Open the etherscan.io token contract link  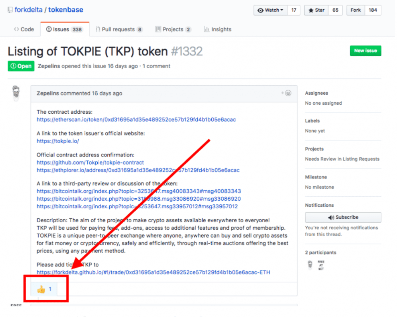pos(136,120)
